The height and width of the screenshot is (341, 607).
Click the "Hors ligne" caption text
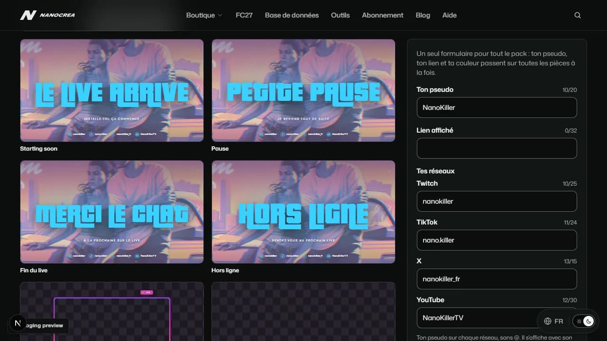(x=225, y=270)
